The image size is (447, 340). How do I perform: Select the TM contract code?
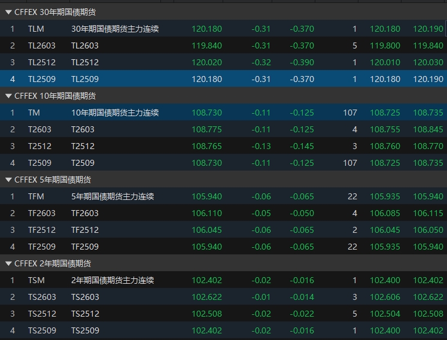pyautogui.click(x=34, y=113)
